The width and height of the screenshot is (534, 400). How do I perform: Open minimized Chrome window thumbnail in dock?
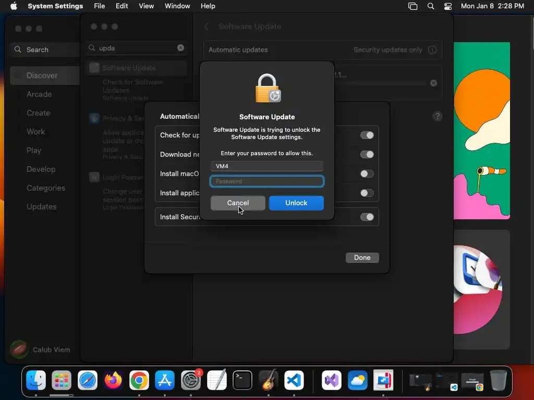(x=472, y=382)
